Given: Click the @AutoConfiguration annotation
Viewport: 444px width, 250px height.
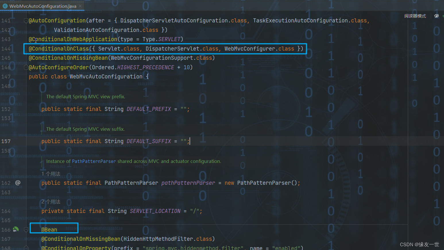Looking at the screenshot, I should click(x=57, y=21).
